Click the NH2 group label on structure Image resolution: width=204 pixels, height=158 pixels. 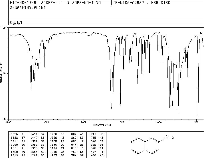[x=169, y=137]
